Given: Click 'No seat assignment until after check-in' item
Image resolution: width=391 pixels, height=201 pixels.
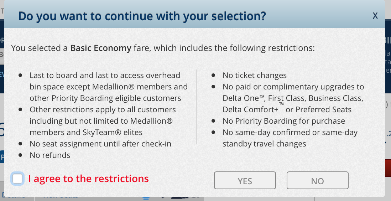Looking at the screenshot, I should [100, 144].
